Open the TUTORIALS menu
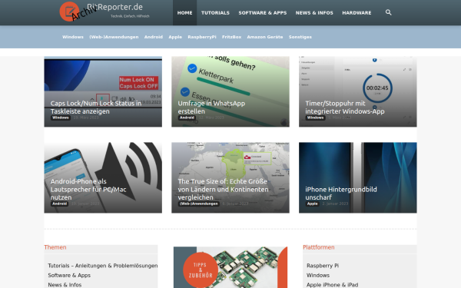The height and width of the screenshot is (288, 461). 215,12
